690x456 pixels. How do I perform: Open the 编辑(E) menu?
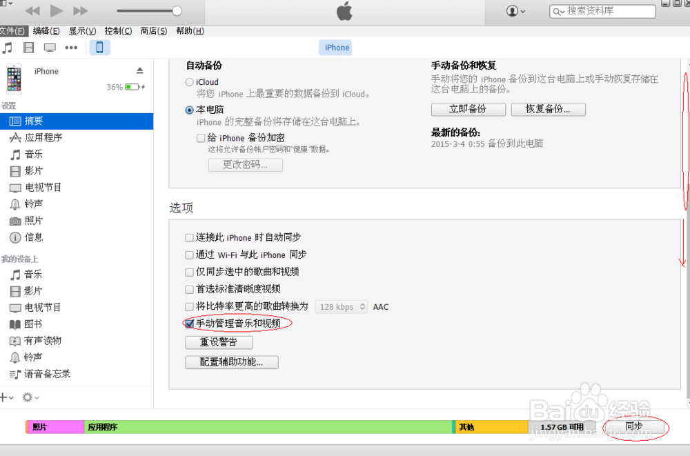46,31
